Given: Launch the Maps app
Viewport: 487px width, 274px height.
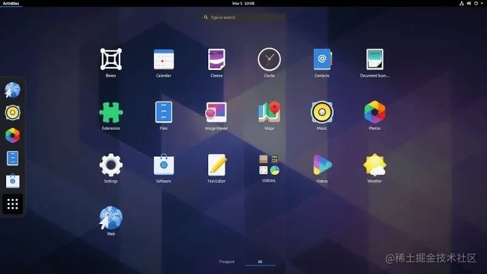Looking at the screenshot, I should point(269,113).
